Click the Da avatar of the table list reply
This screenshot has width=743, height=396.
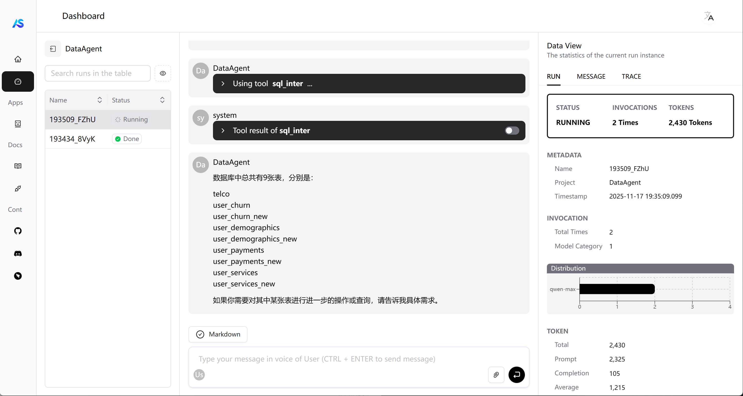click(200, 165)
